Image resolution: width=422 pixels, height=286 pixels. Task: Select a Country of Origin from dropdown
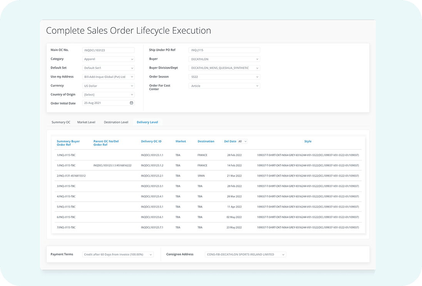pyautogui.click(x=109, y=95)
